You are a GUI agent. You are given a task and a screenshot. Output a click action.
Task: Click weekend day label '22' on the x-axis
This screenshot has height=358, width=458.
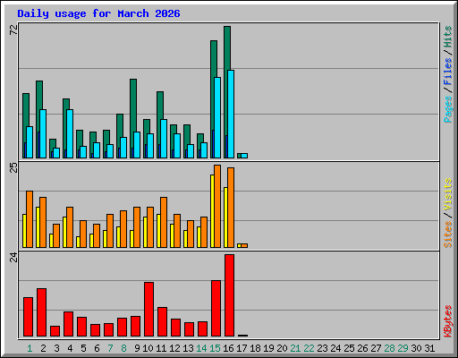point(309,348)
